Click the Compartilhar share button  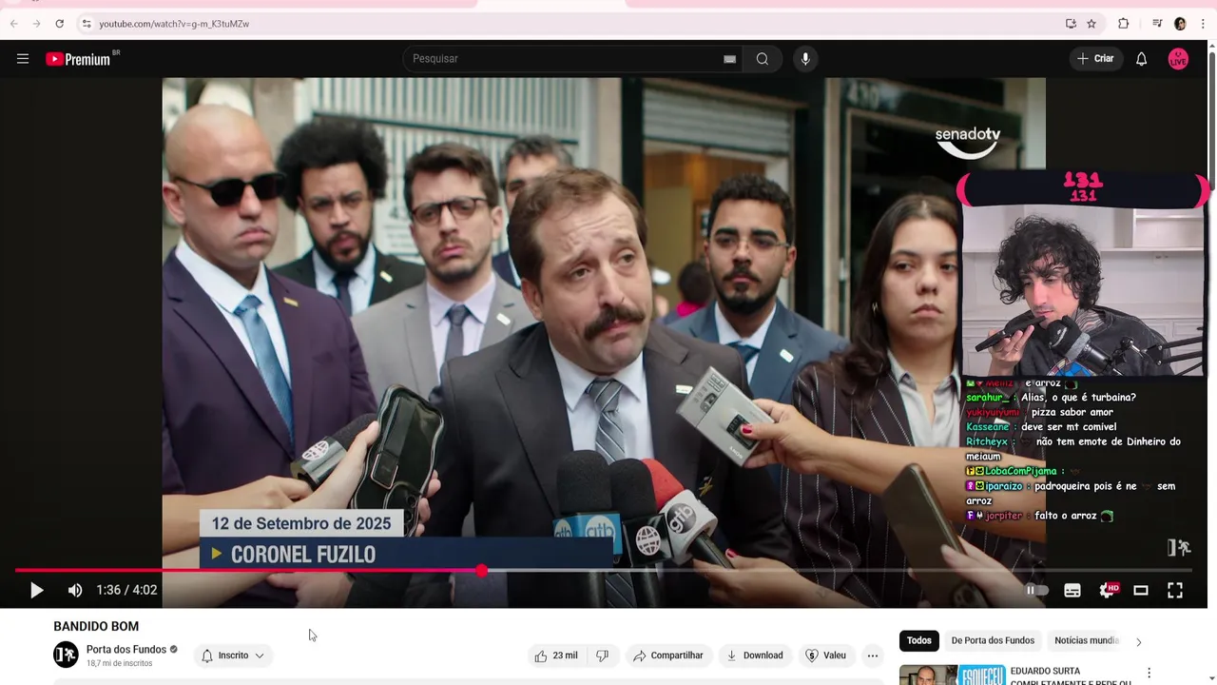pos(668,656)
